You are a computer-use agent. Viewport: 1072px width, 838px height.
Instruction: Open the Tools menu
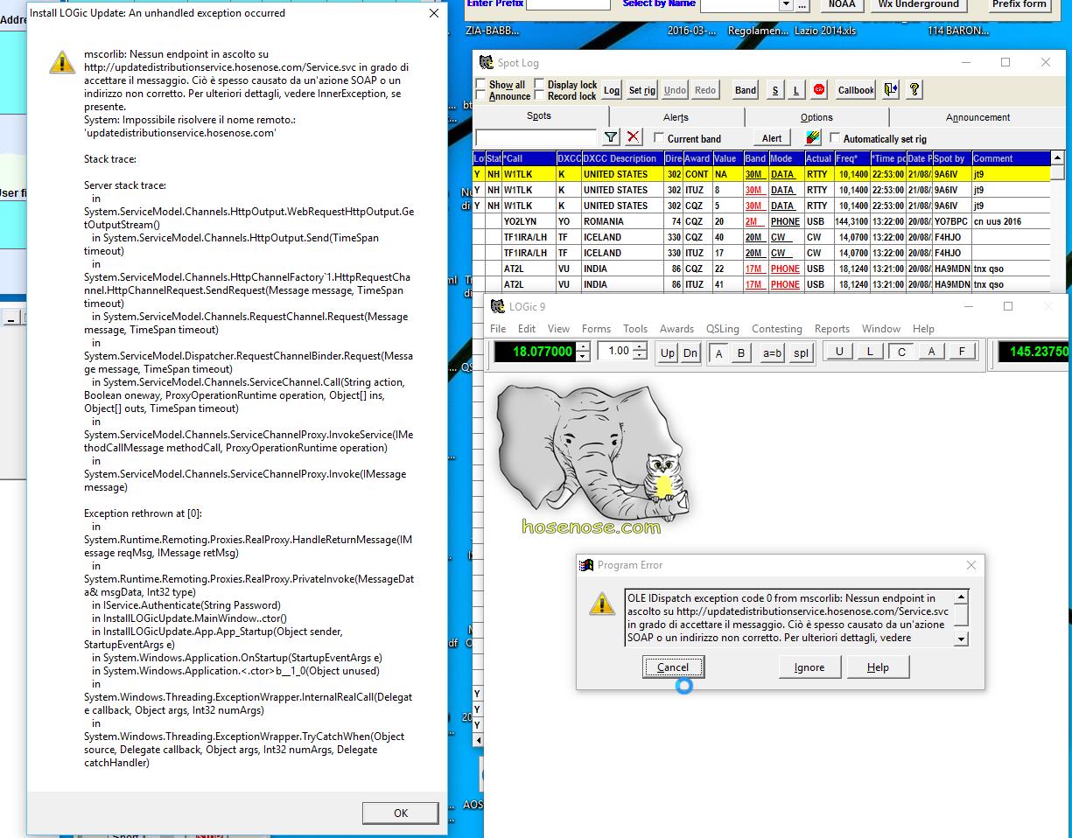pos(635,329)
